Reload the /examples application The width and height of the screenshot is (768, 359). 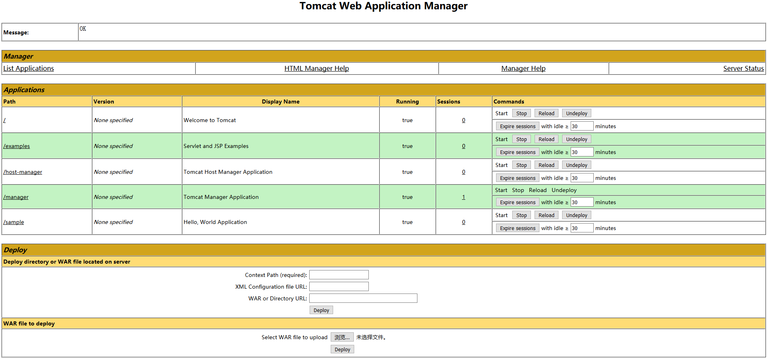[x=546, y=139]
